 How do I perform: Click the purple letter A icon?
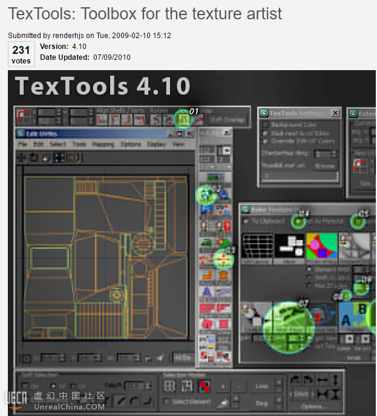point(206,291)
